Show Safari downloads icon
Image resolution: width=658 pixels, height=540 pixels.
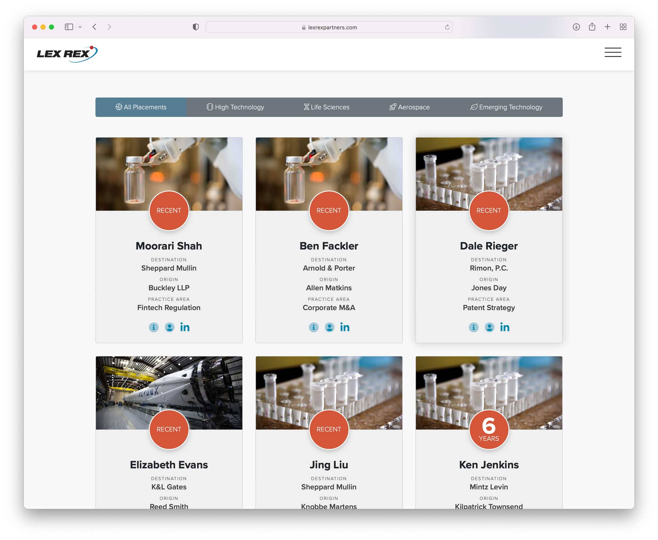point(576,27)
